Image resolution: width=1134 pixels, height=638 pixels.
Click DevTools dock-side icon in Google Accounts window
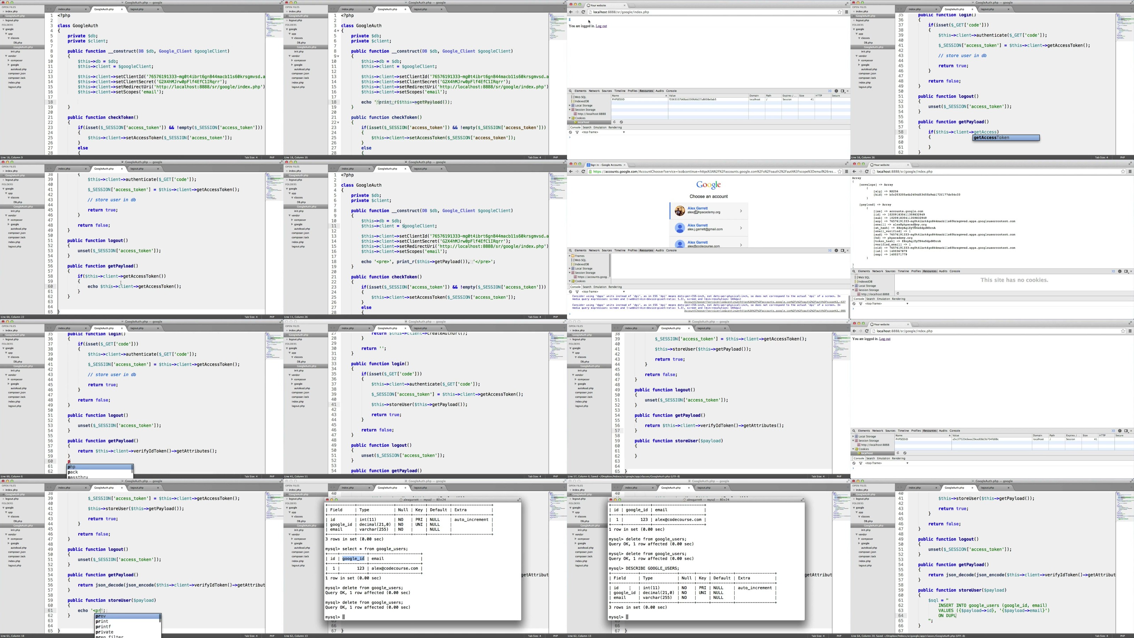843,251
